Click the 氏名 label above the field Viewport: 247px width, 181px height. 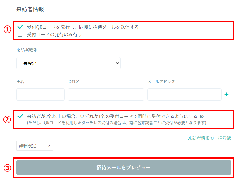(x=20, y=82)
